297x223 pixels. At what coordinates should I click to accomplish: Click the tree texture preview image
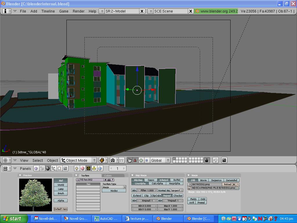coord(35,195)
